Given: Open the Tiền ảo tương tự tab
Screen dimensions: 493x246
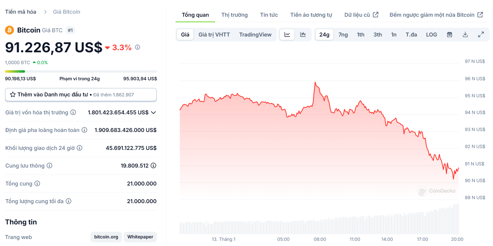Looking at the screenshot, I should pyautogui.click(x=311, y=15).
